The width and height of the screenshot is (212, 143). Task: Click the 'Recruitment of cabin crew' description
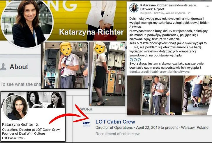click(117, 134)
